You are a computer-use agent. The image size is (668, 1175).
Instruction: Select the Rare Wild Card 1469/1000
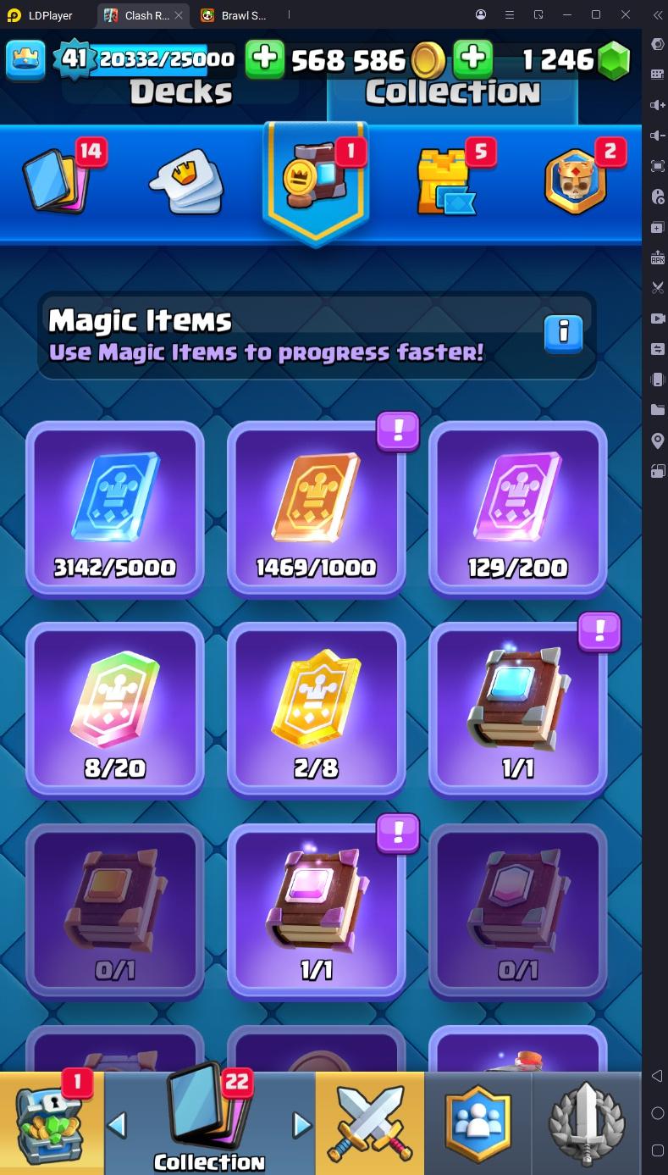click(317, 509)
